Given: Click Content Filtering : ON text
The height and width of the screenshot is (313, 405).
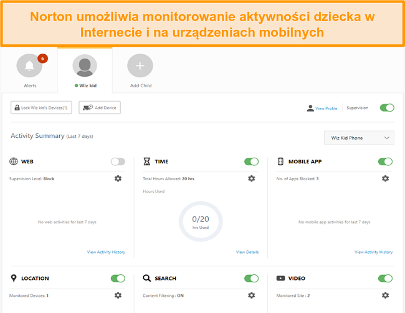Looking at the screenshot, I should point(163,296).
